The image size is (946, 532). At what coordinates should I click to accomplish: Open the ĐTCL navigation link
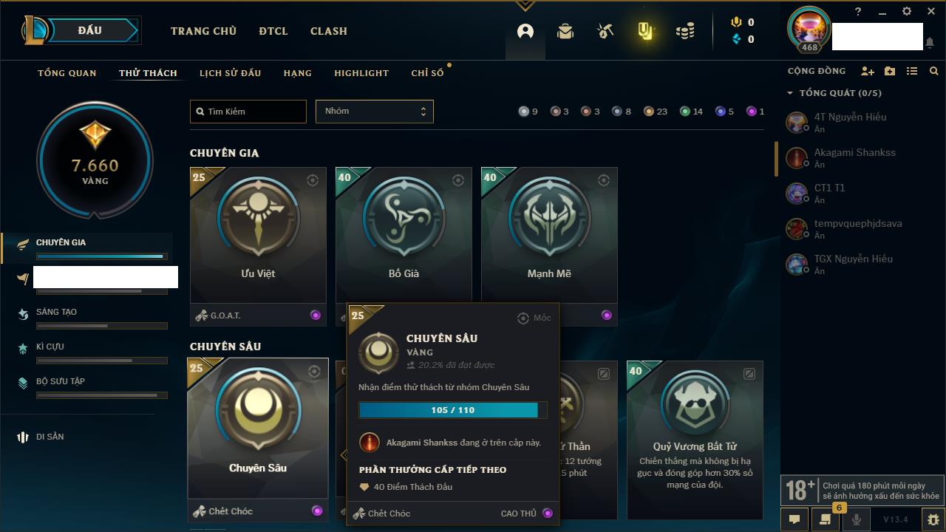point(273,31)
